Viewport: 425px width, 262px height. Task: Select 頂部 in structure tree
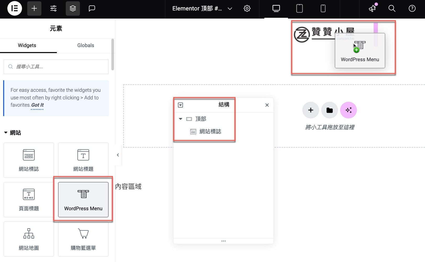[x=201, y=119]
